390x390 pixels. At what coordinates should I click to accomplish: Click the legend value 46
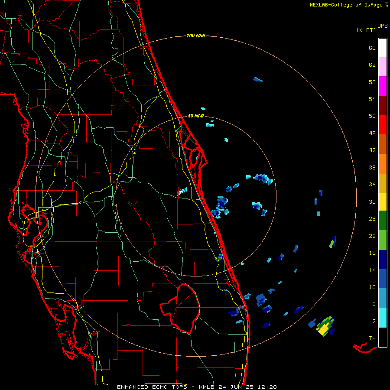[x=372, y=133]
